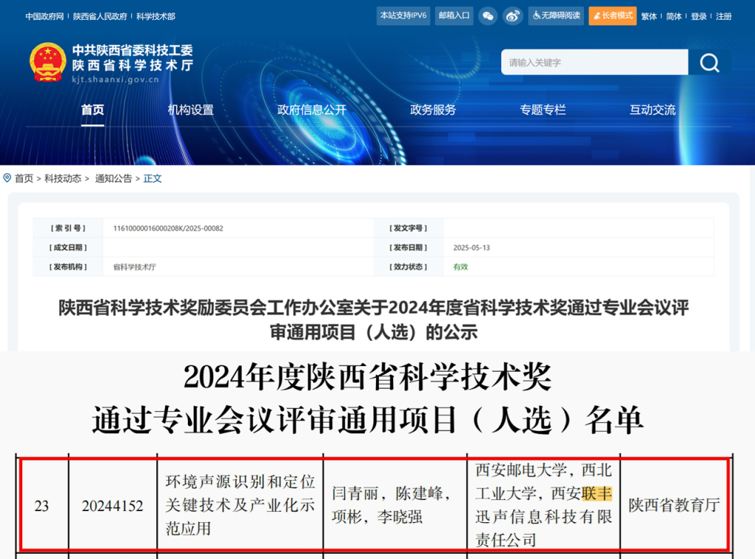Viewport: 755px width, 559px height.
Task: Click 科技动态 in the breadcrumb
Action: click(63, 178)
